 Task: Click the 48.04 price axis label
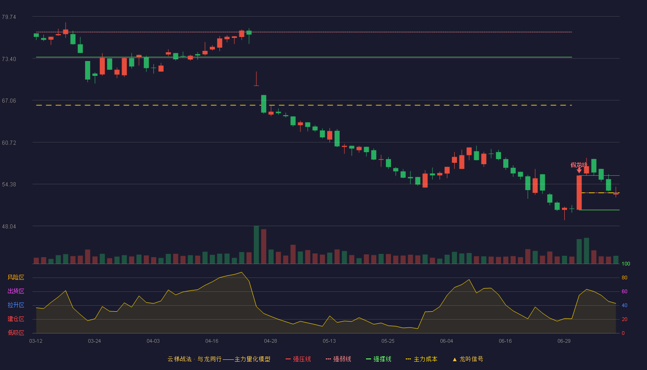point(9,227)
